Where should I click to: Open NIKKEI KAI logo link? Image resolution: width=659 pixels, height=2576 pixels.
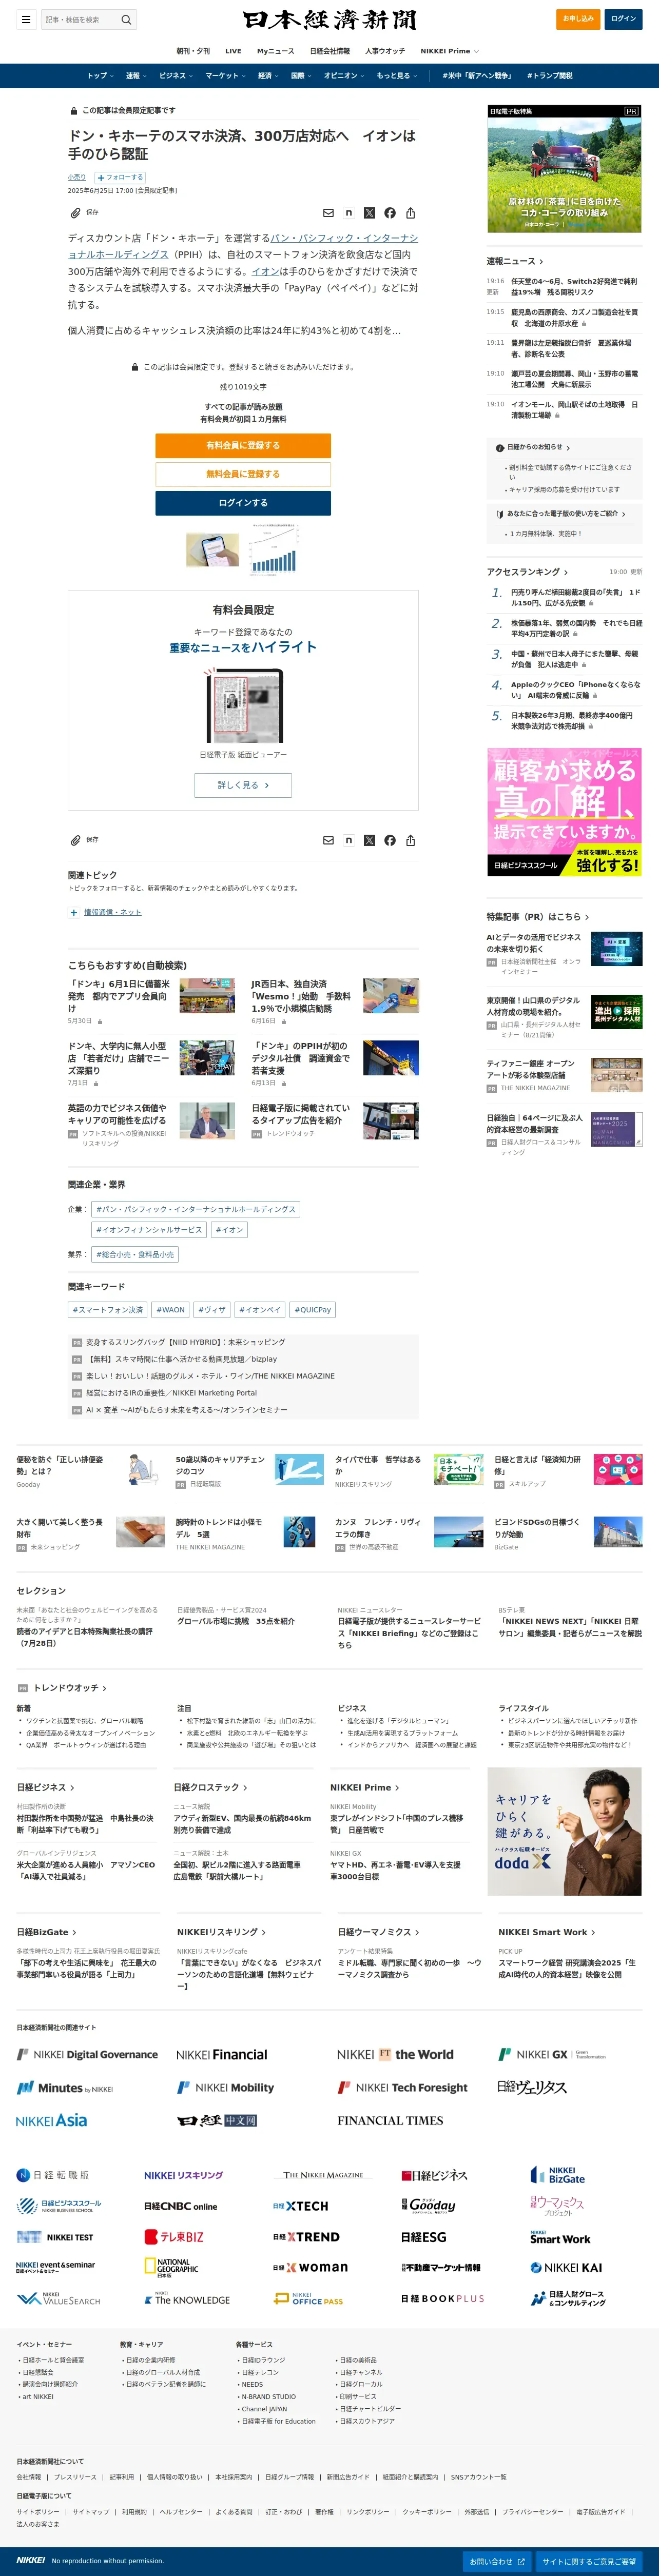(566, 2267)
